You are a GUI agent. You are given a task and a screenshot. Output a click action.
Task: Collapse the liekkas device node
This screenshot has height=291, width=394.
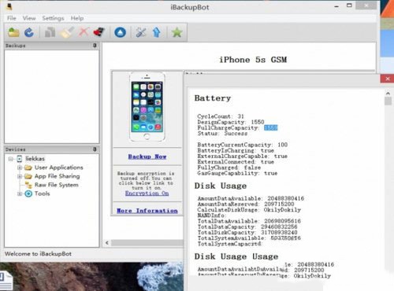pyautogui.click(x=11, y=159)
